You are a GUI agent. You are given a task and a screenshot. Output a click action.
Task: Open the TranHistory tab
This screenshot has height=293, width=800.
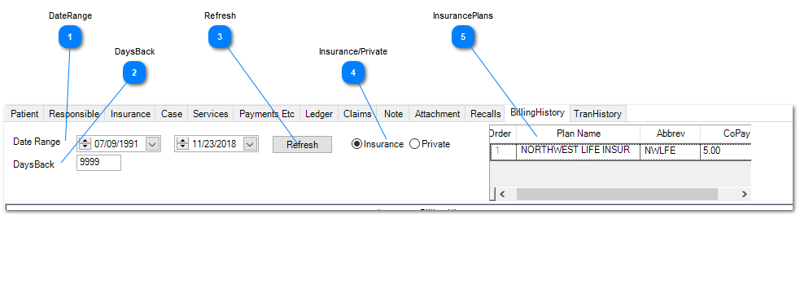pos(597,114)
